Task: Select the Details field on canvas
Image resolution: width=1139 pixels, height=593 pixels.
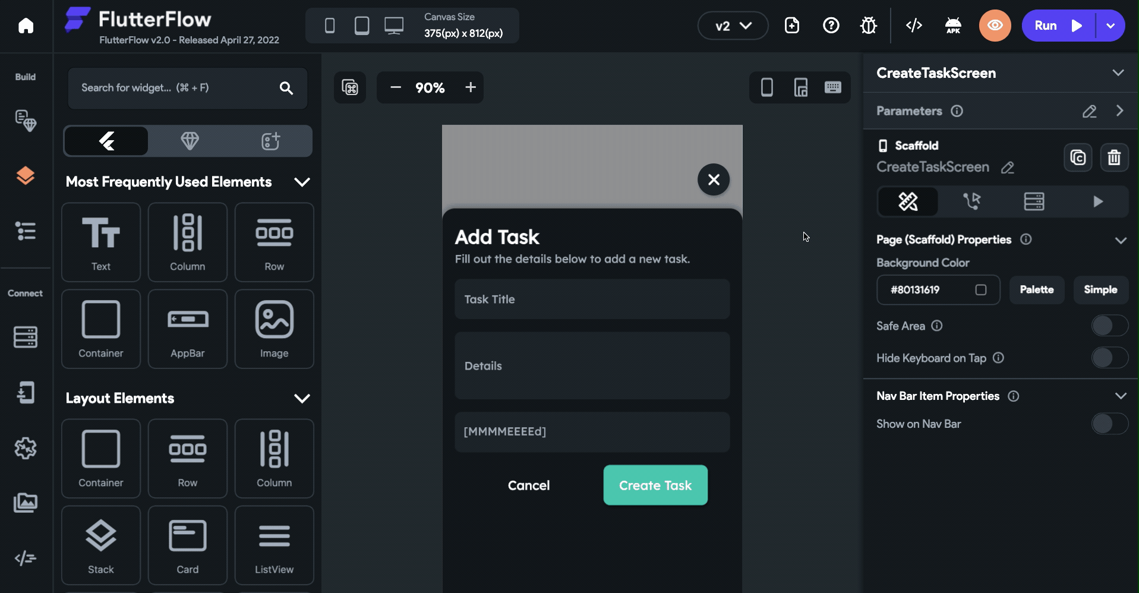Action: click(592, 366)
